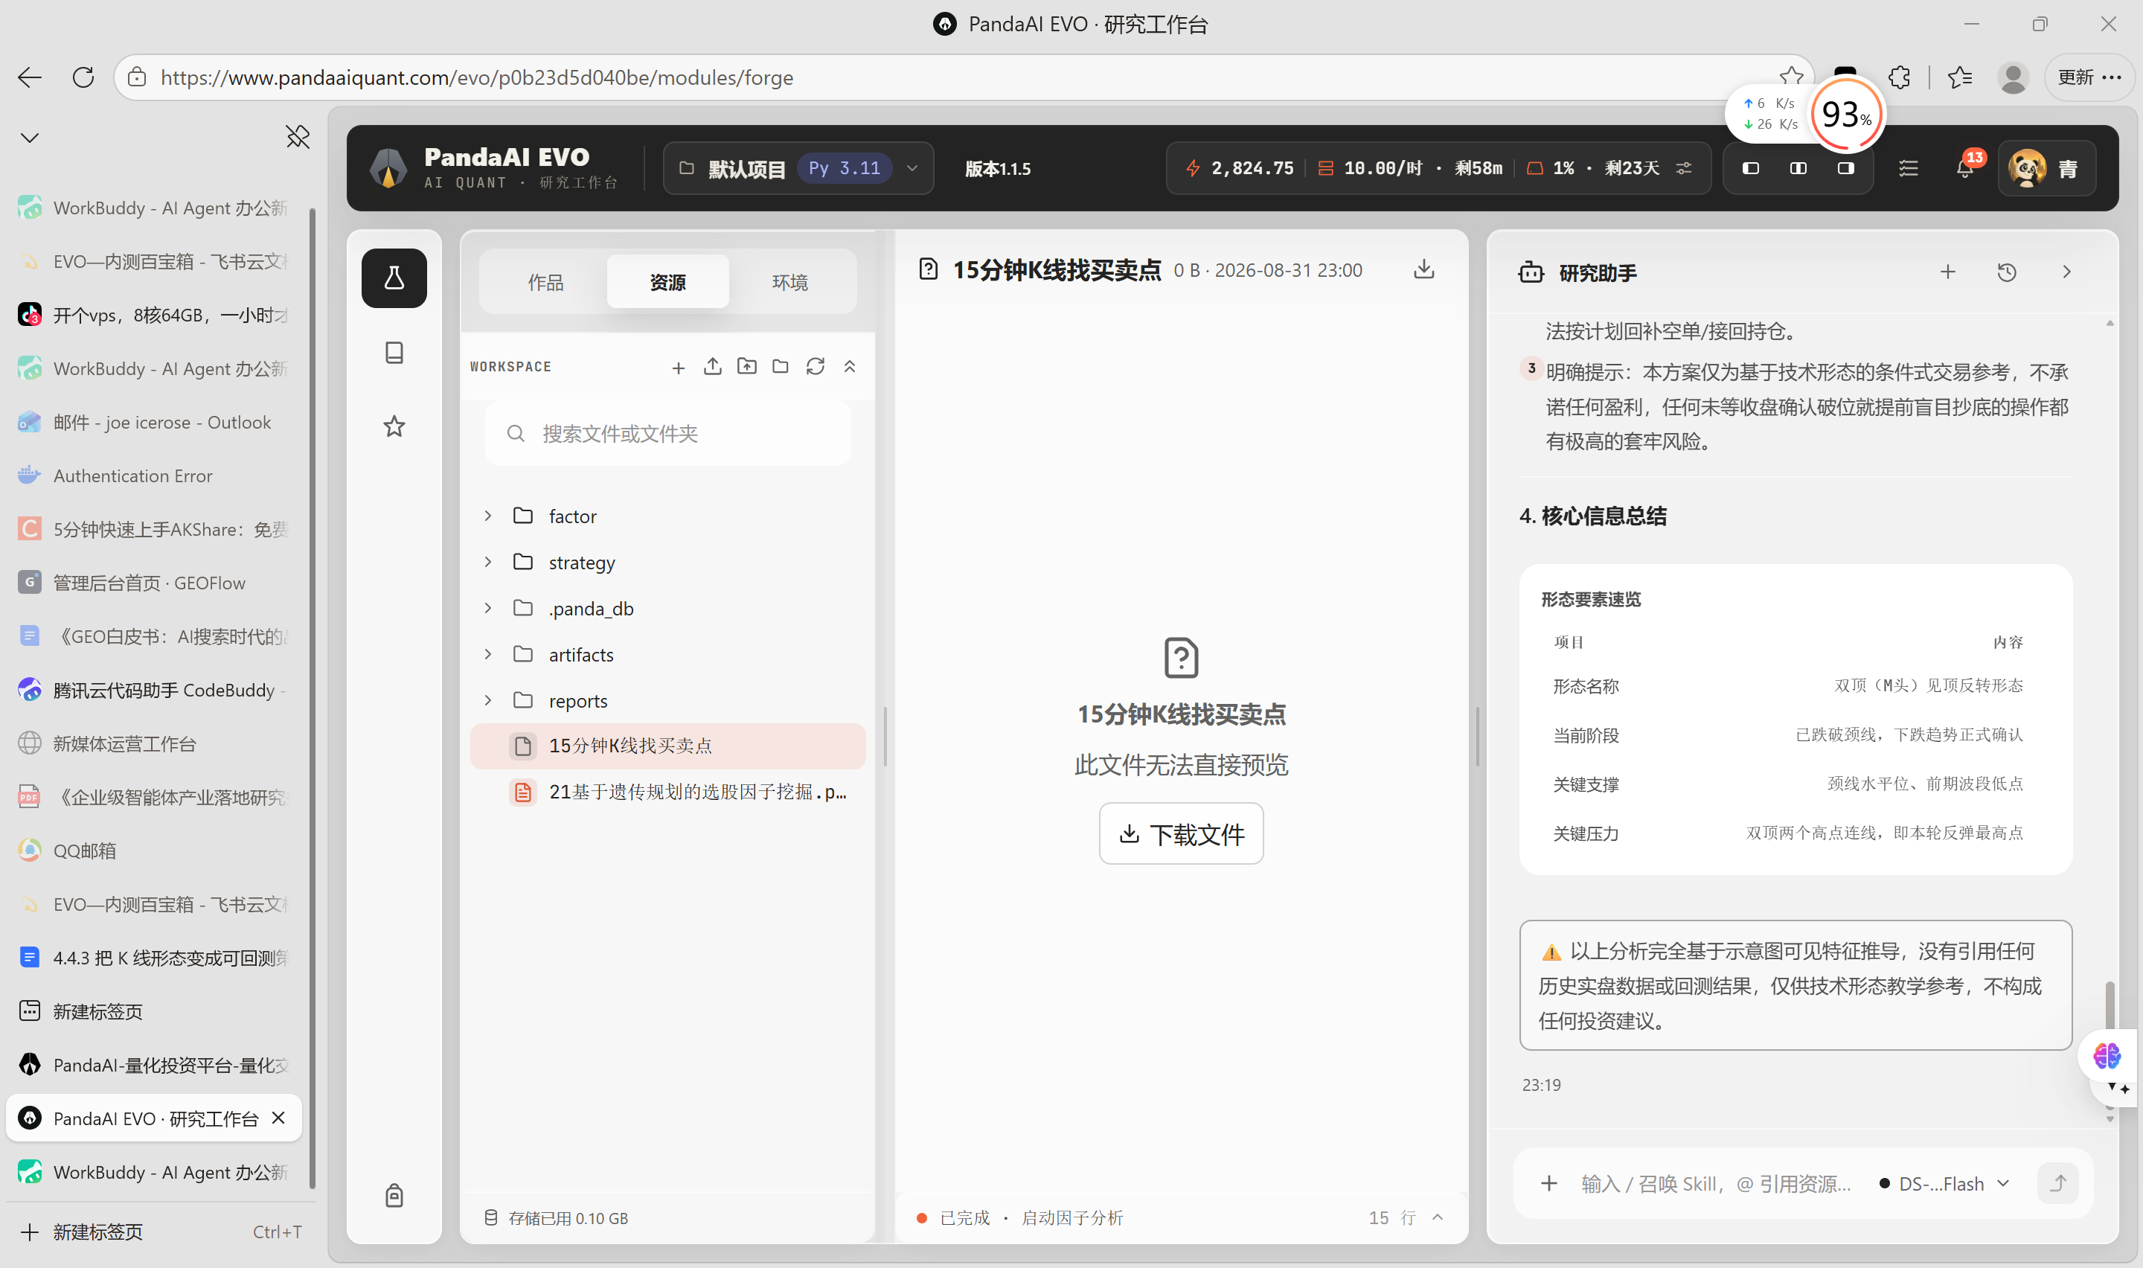
Task: Open new tab via 新建标签页 Ctrl+T
Action: pos(159,1232)
